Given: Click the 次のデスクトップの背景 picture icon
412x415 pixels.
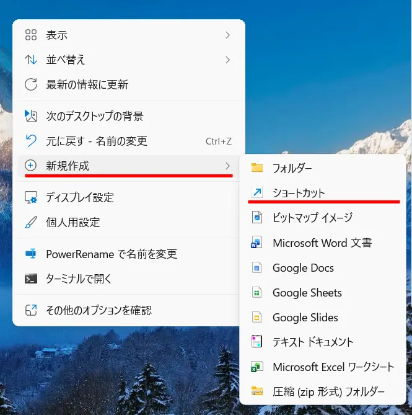Looking at the screenshot, I should pyautogui.click(x=30, y=116).
